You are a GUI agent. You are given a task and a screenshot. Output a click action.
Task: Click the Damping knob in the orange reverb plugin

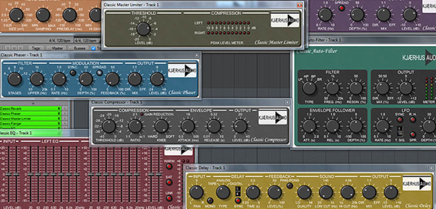[x=43, y=15]
